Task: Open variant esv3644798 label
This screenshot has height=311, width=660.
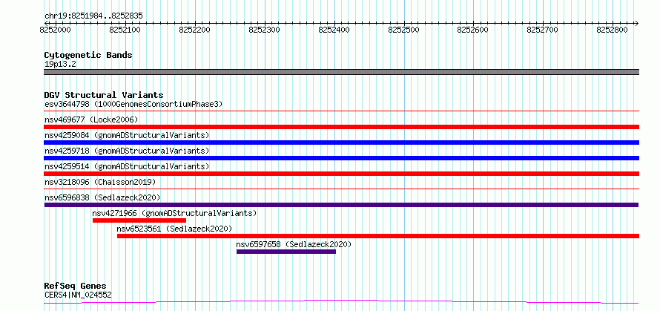Action: tap(133, 104)
